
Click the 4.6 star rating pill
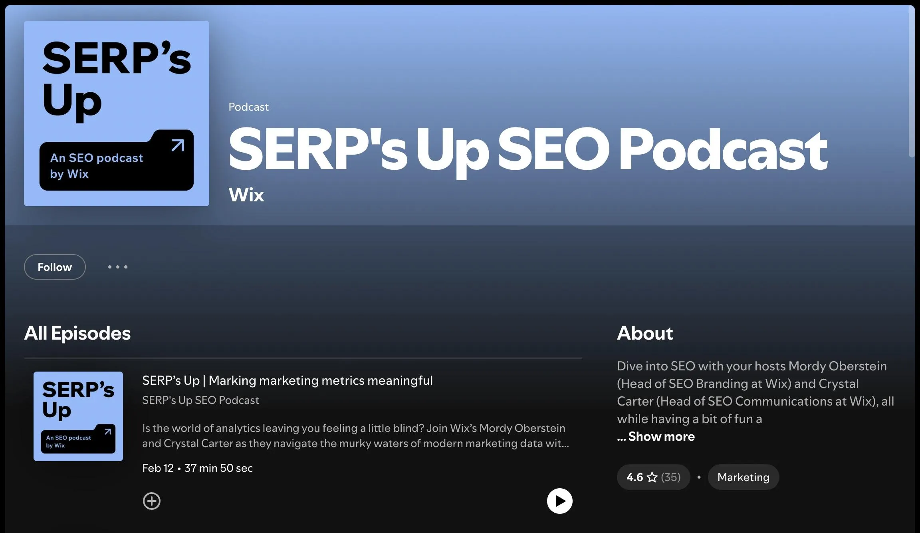(x=653, y=477)
